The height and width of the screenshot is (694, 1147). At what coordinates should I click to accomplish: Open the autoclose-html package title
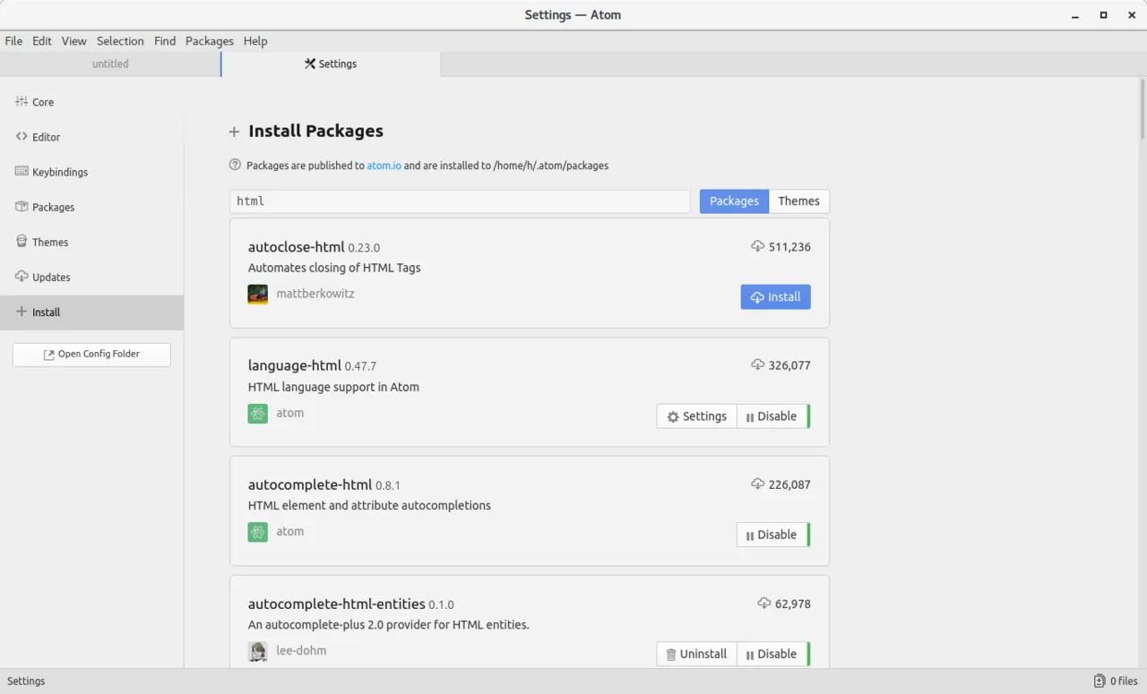[x=297, y=246]
